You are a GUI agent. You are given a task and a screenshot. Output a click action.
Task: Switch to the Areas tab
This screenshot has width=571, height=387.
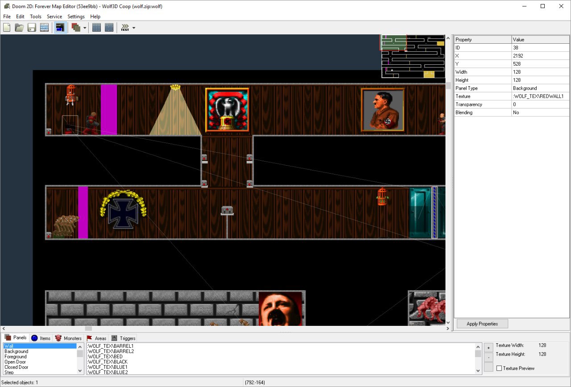pyautogui.click(x=96, y=338)
